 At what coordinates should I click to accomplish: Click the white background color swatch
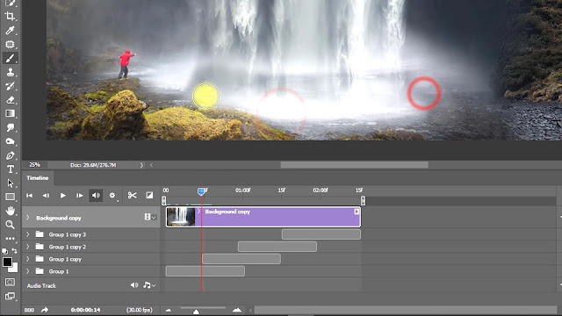point(14,269)
